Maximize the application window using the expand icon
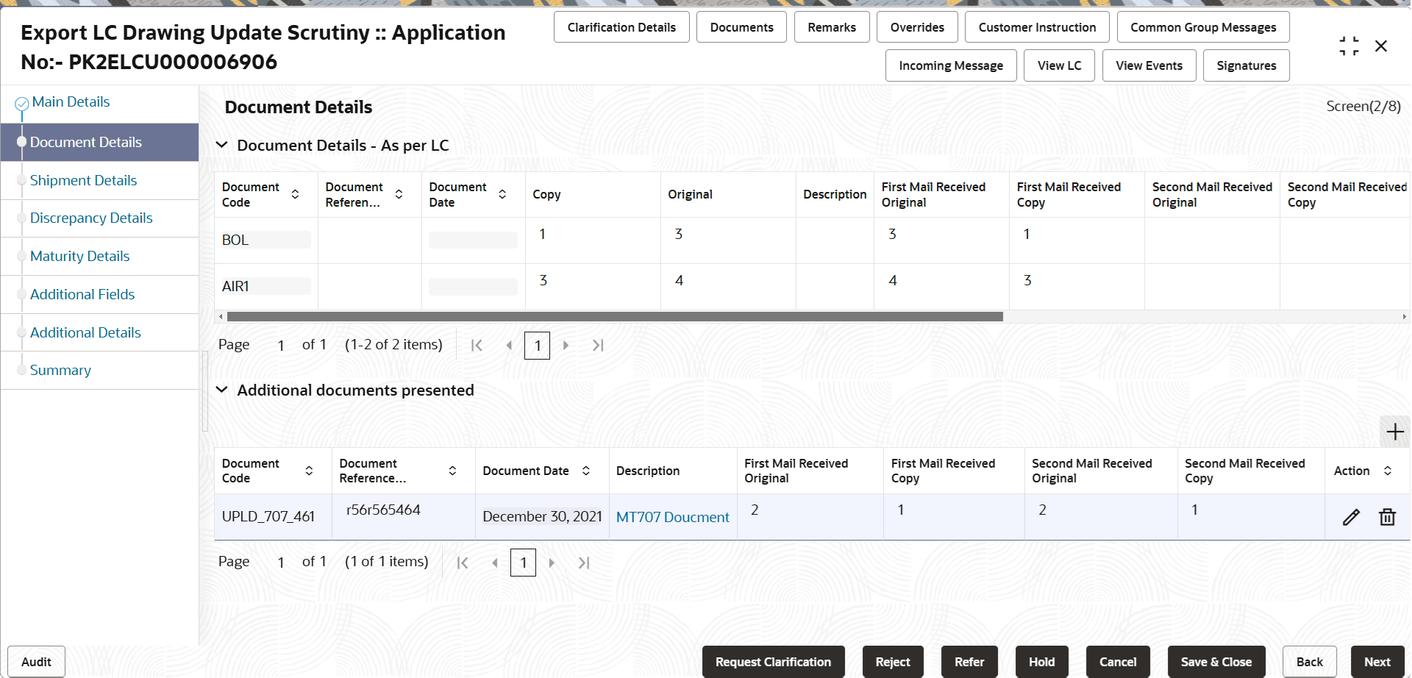 coord(1349,45)
